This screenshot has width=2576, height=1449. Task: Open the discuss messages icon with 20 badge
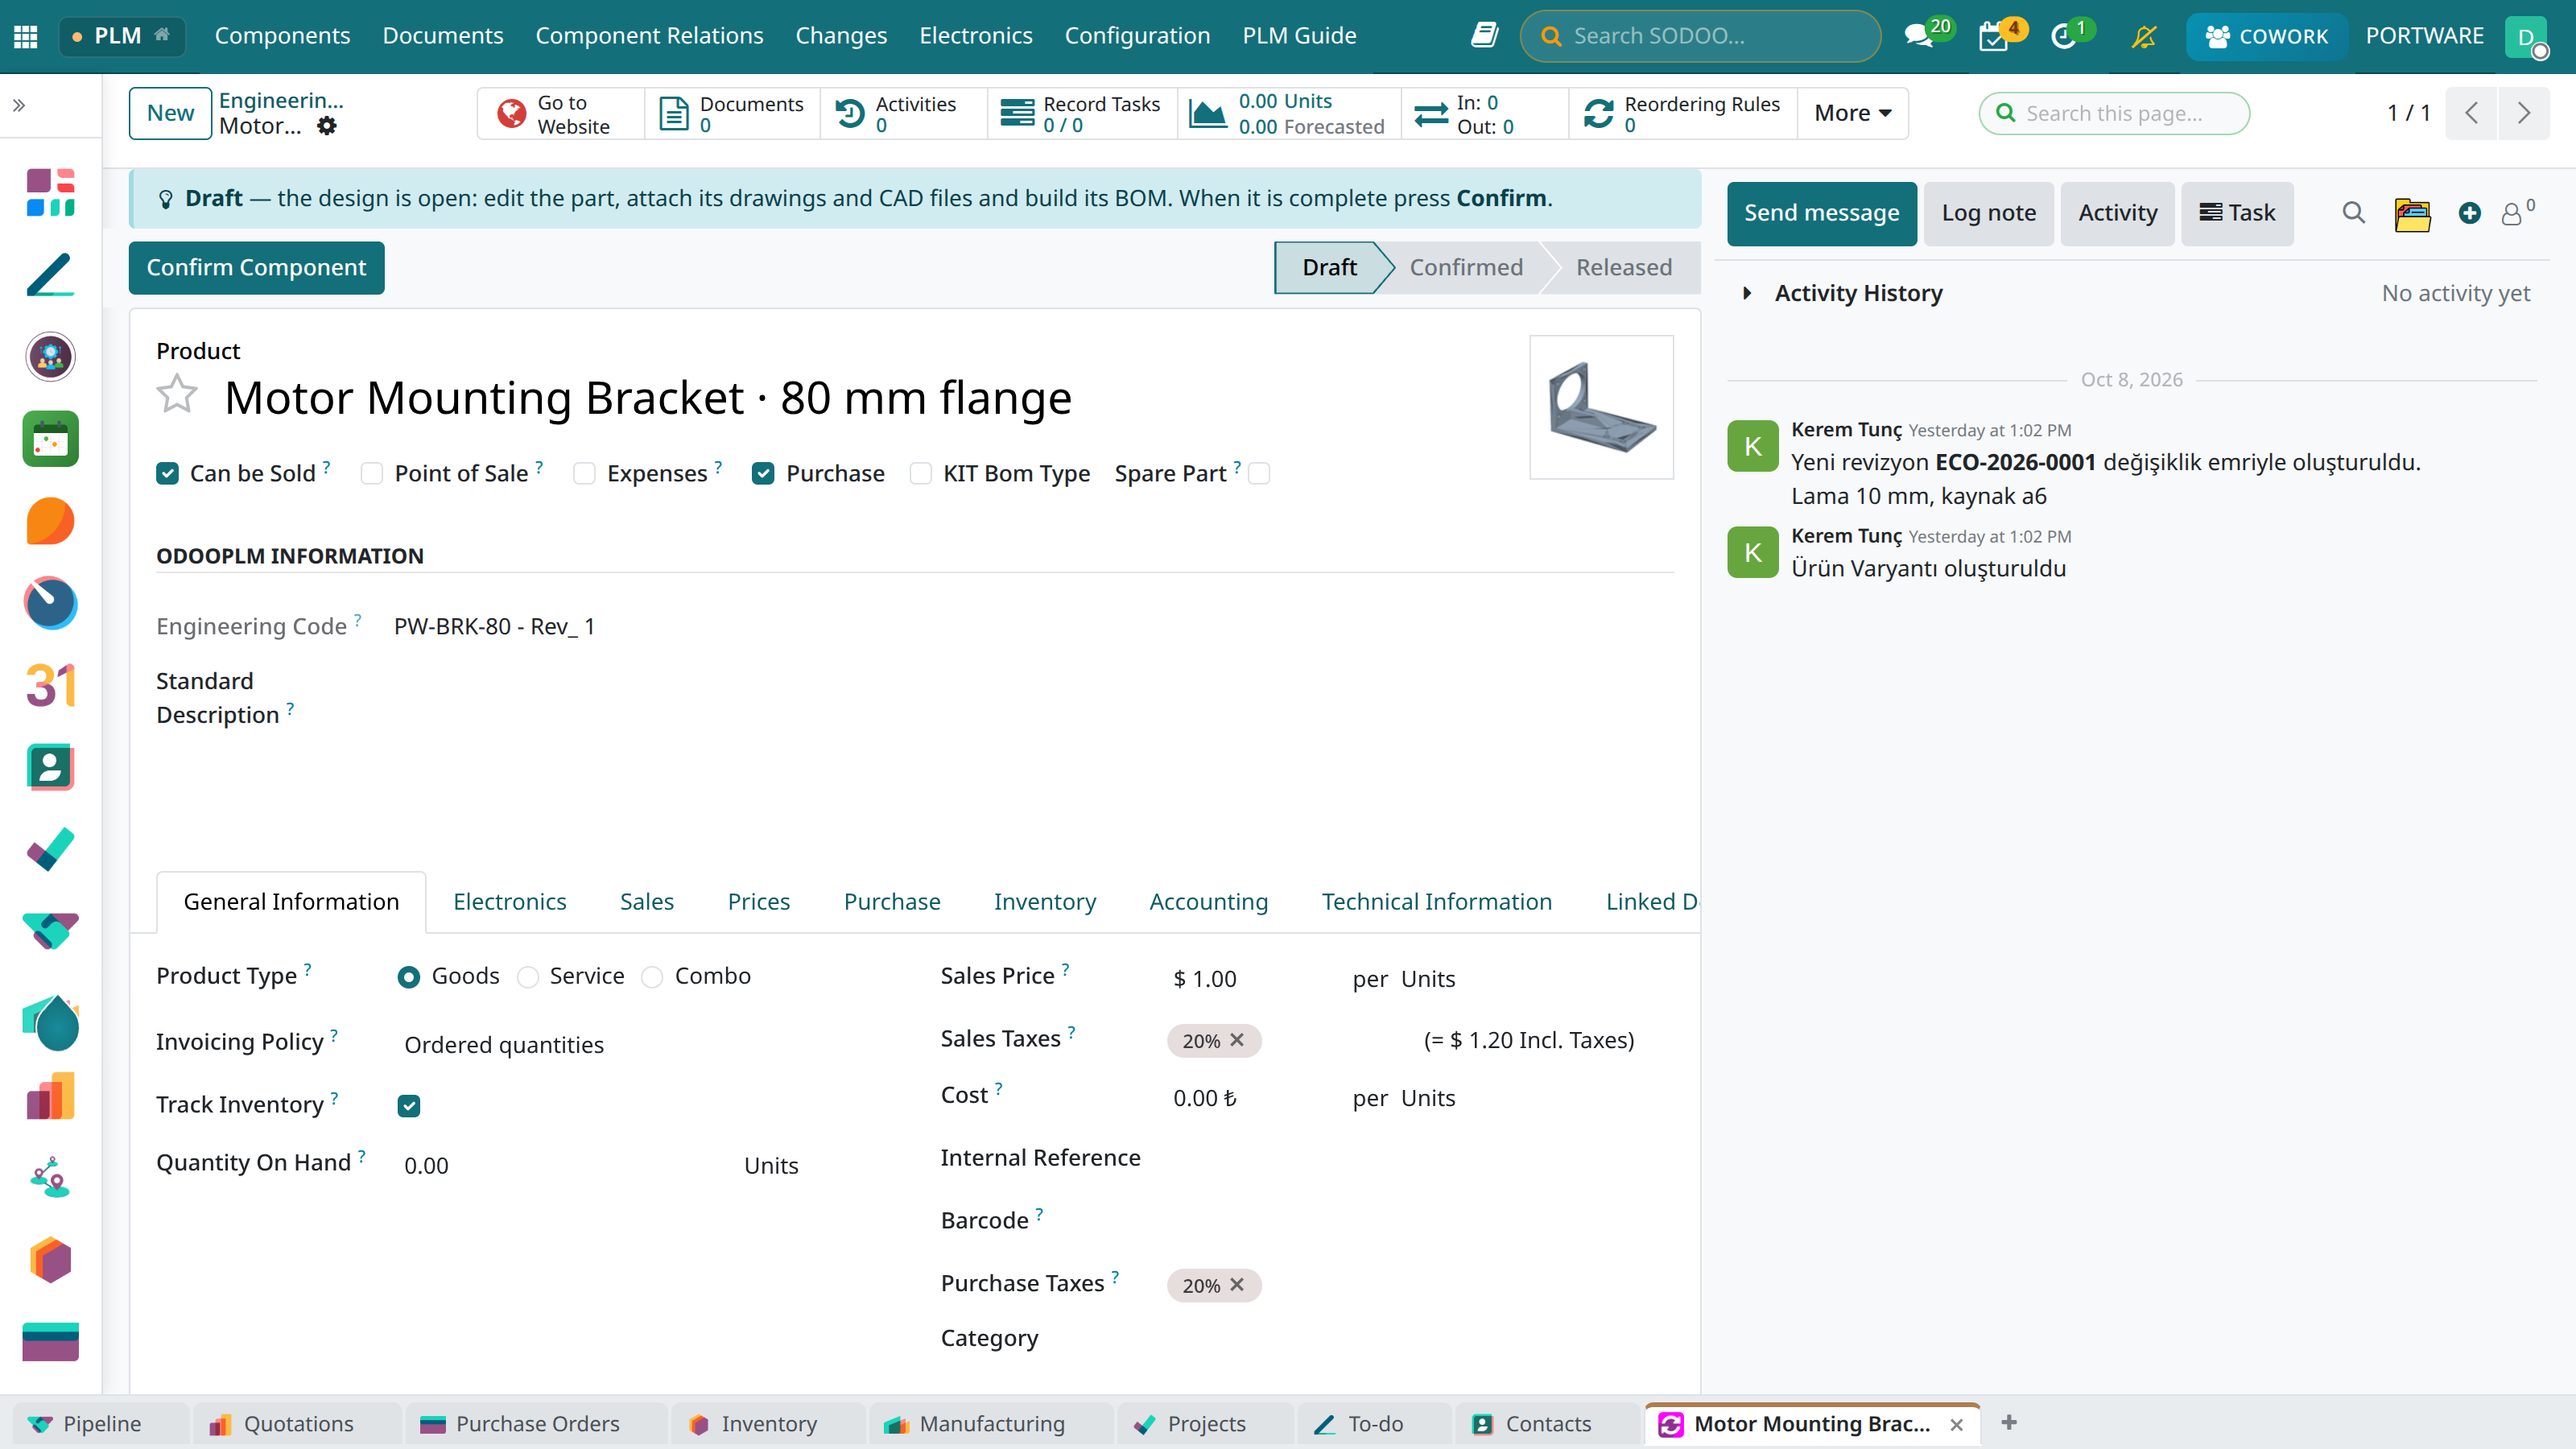pyautogui.click(x=1921, y=36)
